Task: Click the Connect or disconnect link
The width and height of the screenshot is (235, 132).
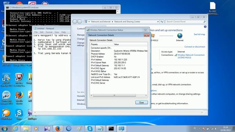Action: [195, 47]
